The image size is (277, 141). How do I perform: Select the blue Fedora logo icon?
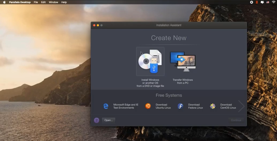pyautogui.click(x=180, y=106)
